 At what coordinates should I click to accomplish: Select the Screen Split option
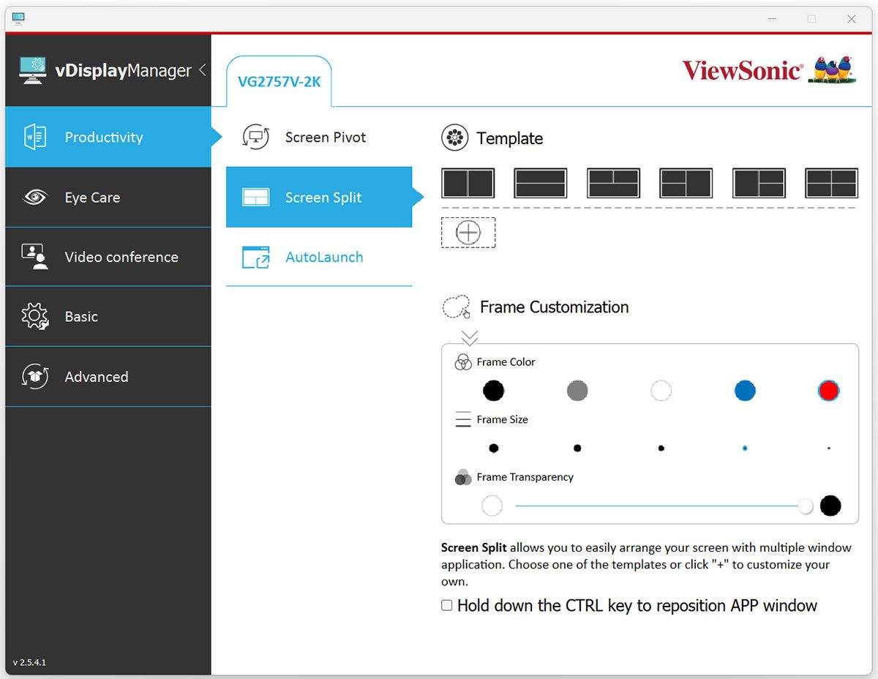(x=319, y=198)
